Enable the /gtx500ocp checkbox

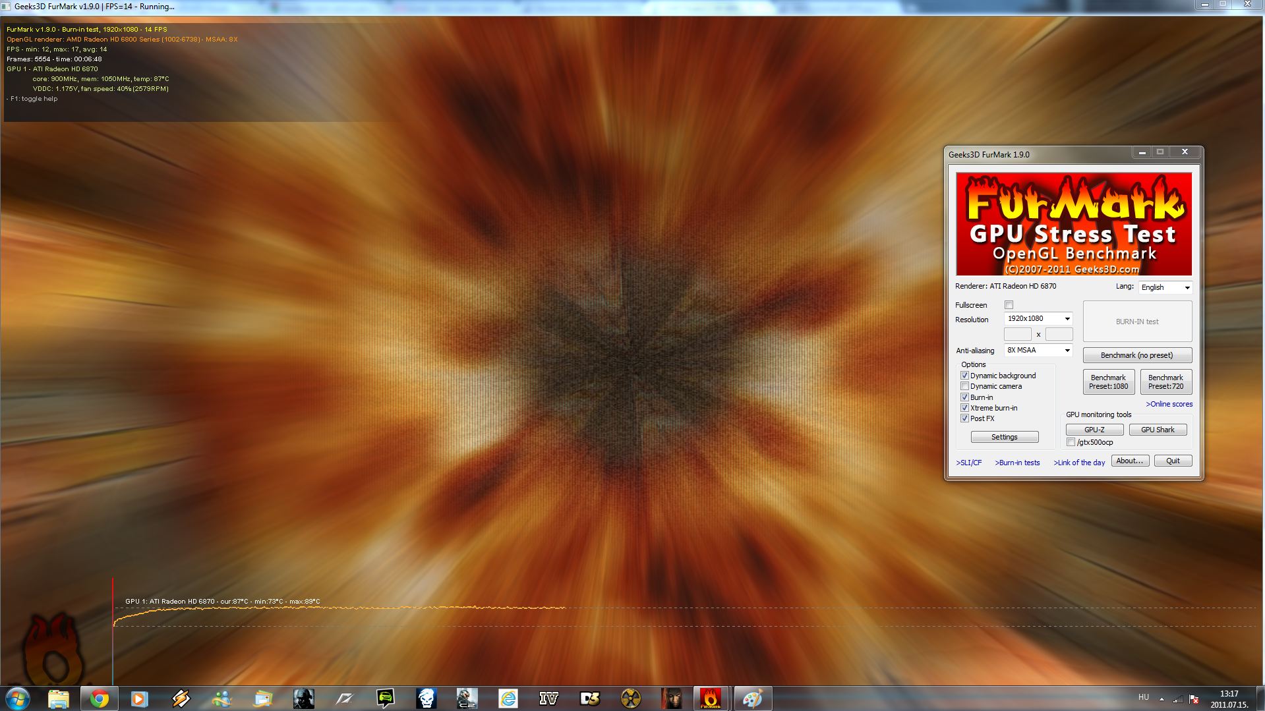tap(1071, 442)
